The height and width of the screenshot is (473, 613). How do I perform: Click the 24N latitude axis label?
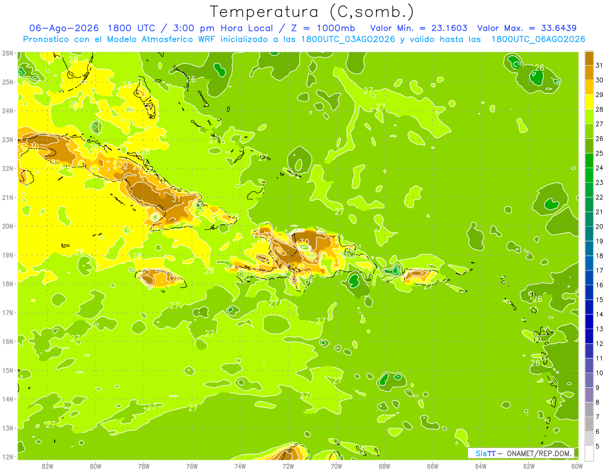pyautogui.click(x=7, y=111)
